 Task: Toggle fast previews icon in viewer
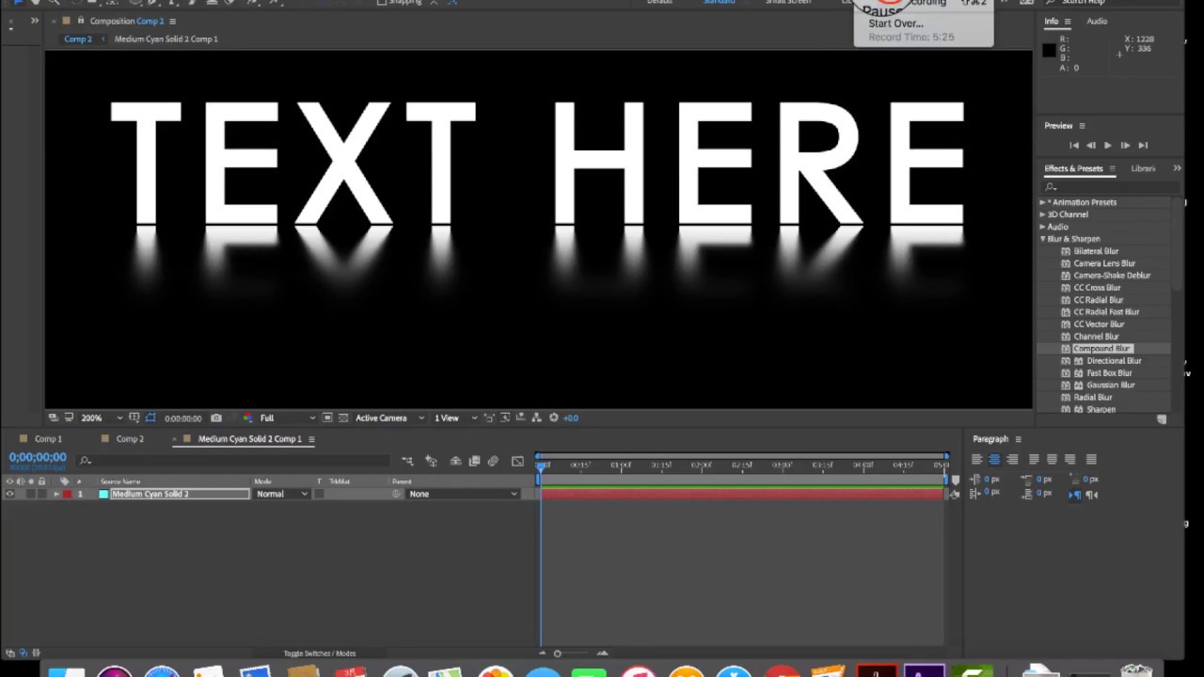pyautogui.click(x=505, y=417)
